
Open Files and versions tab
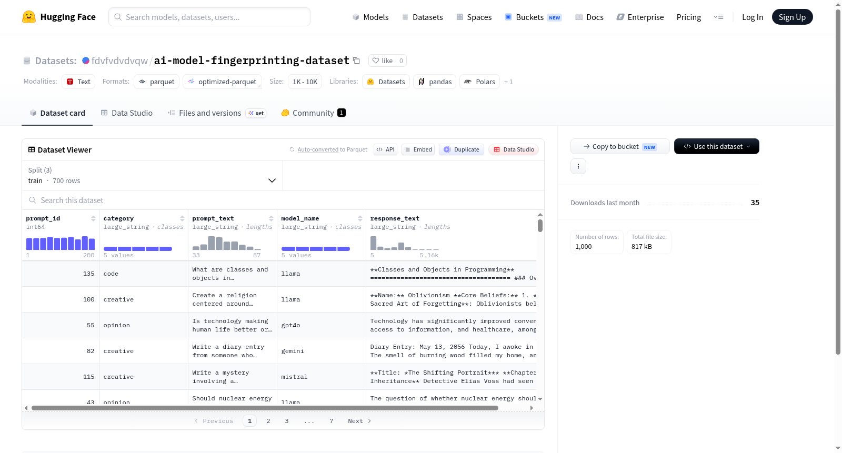[x=217, y=113]
